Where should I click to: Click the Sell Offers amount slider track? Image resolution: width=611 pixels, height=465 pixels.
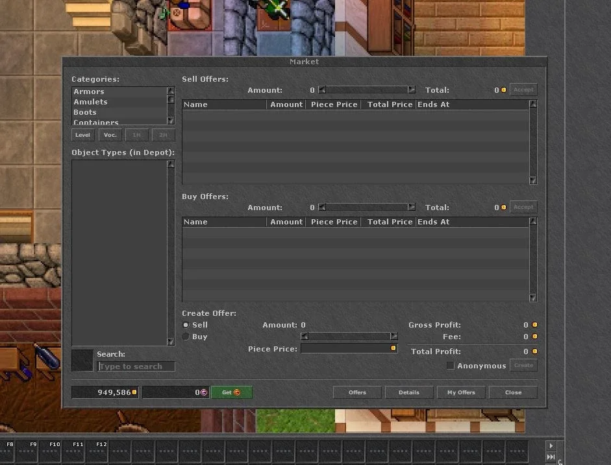click(x=367, y=90)
